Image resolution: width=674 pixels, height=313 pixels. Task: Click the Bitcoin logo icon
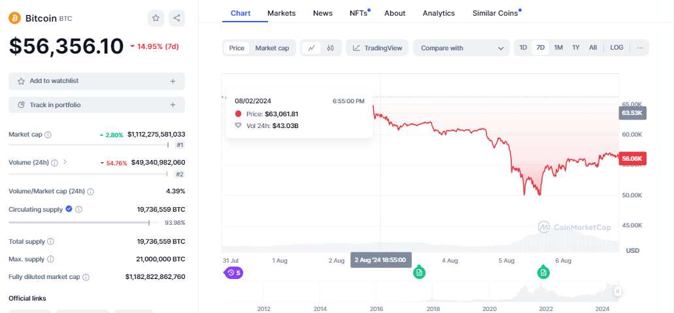click(14, 18)
